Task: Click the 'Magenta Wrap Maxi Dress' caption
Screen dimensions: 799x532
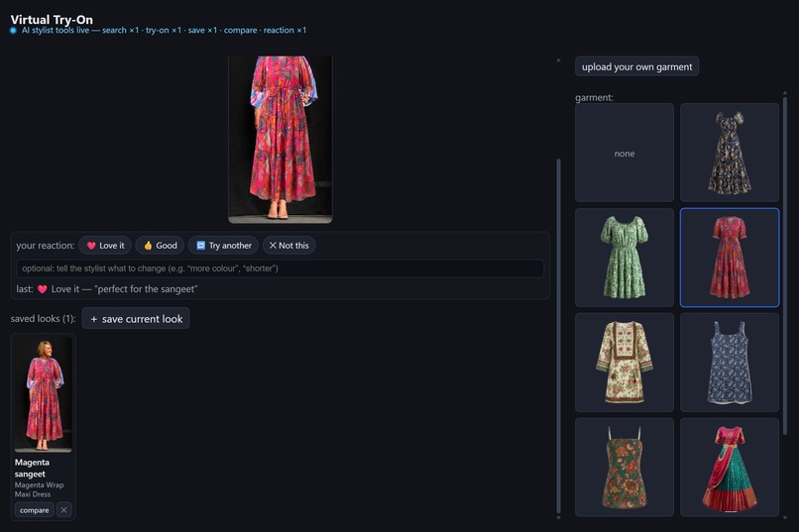Action: click(40, 489)
